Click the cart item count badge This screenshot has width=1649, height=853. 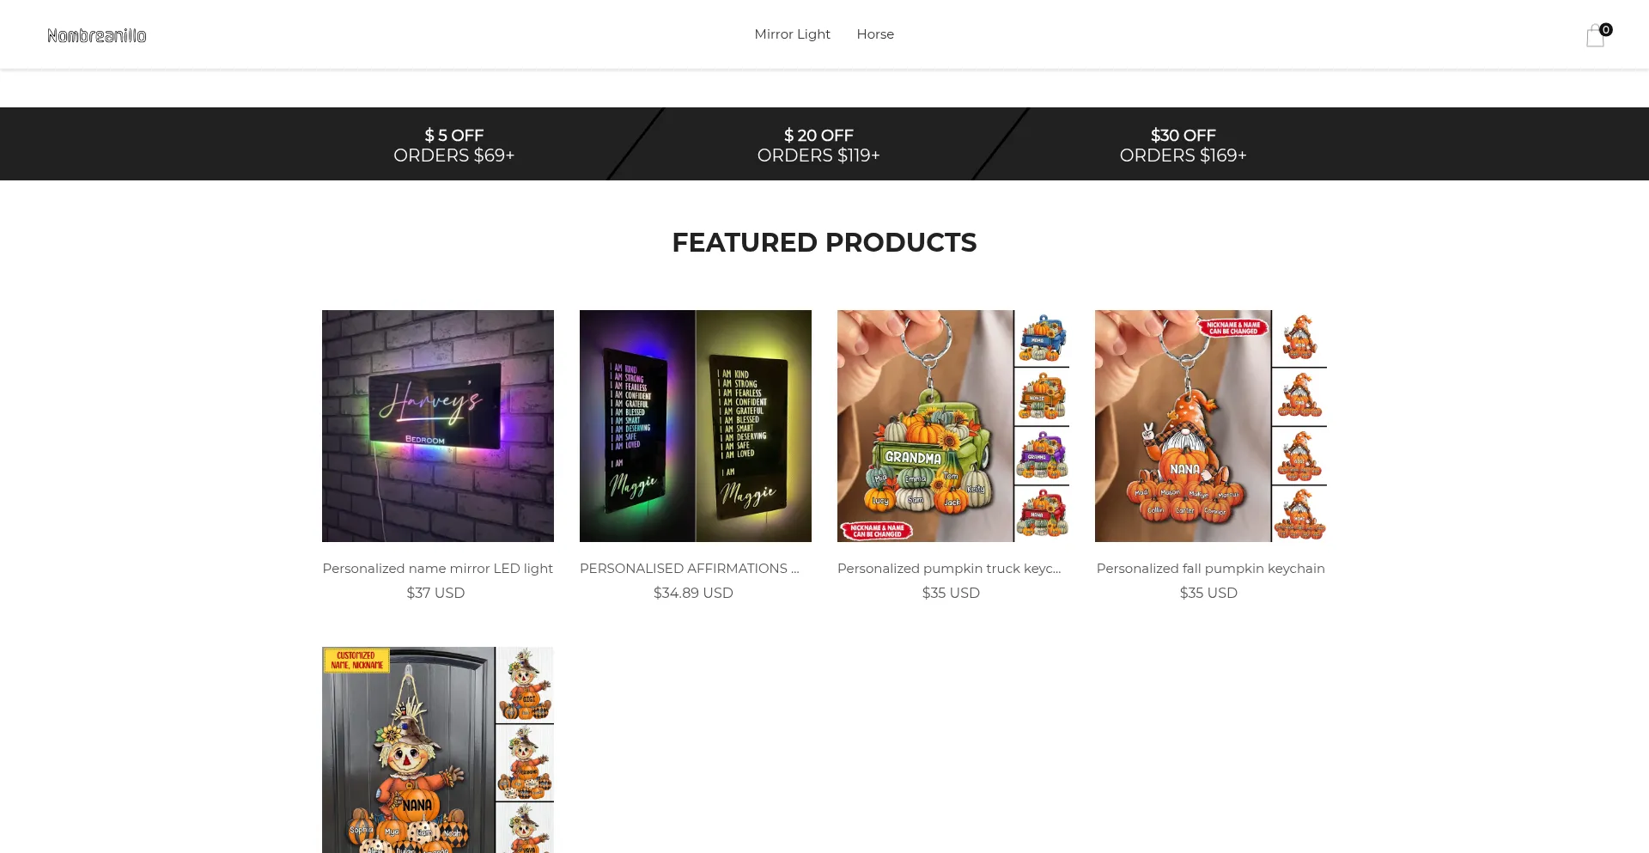click(x=1606, y=29)
